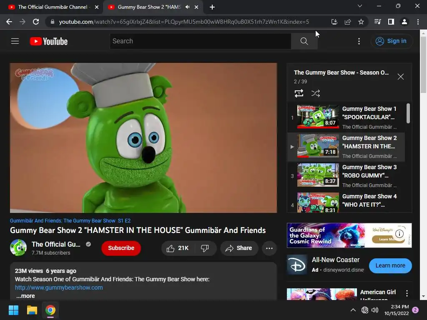This screenshot has height=320, width=427.
Task: Switch to the Gummy Bear Show 2 tab
Action: tap(149, 7)
